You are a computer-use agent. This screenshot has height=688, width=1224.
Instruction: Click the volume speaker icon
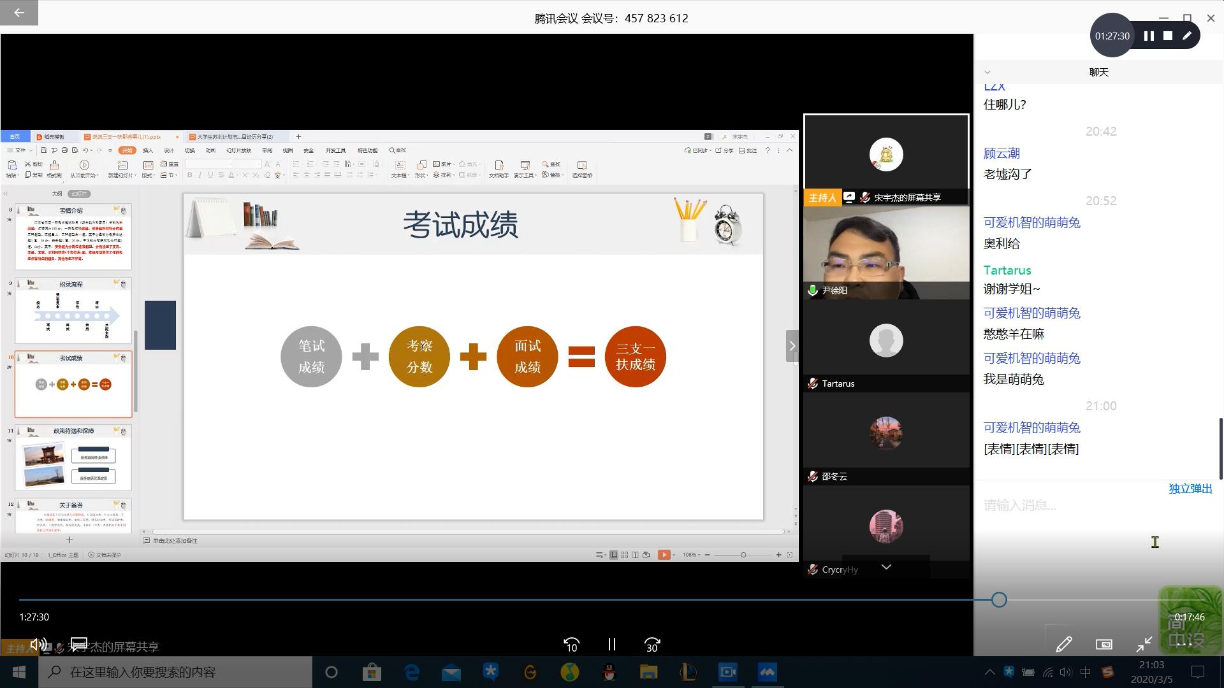[x=38, y=644]
